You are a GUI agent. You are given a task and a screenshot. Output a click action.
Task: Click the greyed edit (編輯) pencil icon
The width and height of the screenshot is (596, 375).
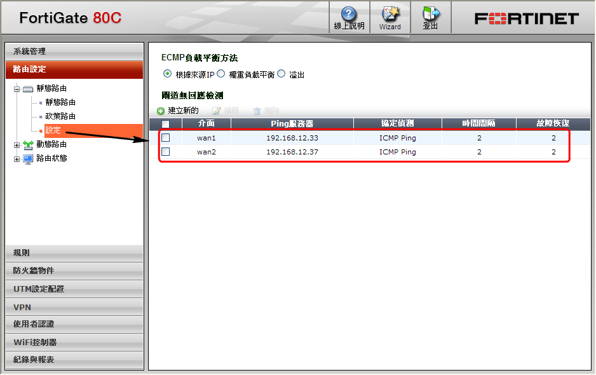[x=216, y=111]
